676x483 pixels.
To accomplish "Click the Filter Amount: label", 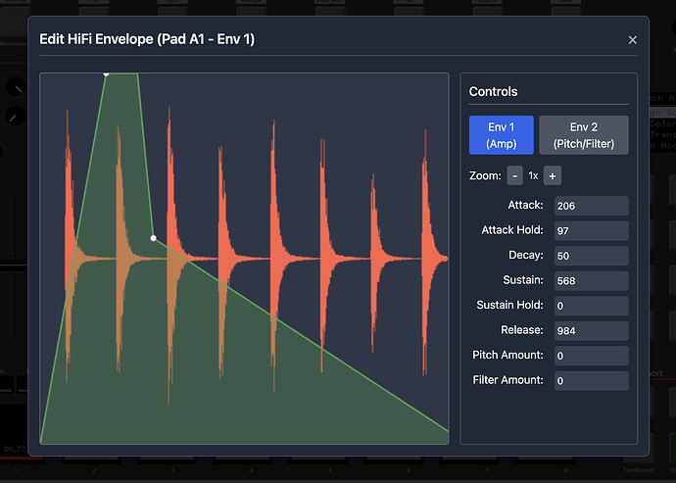I will (507, 380).
